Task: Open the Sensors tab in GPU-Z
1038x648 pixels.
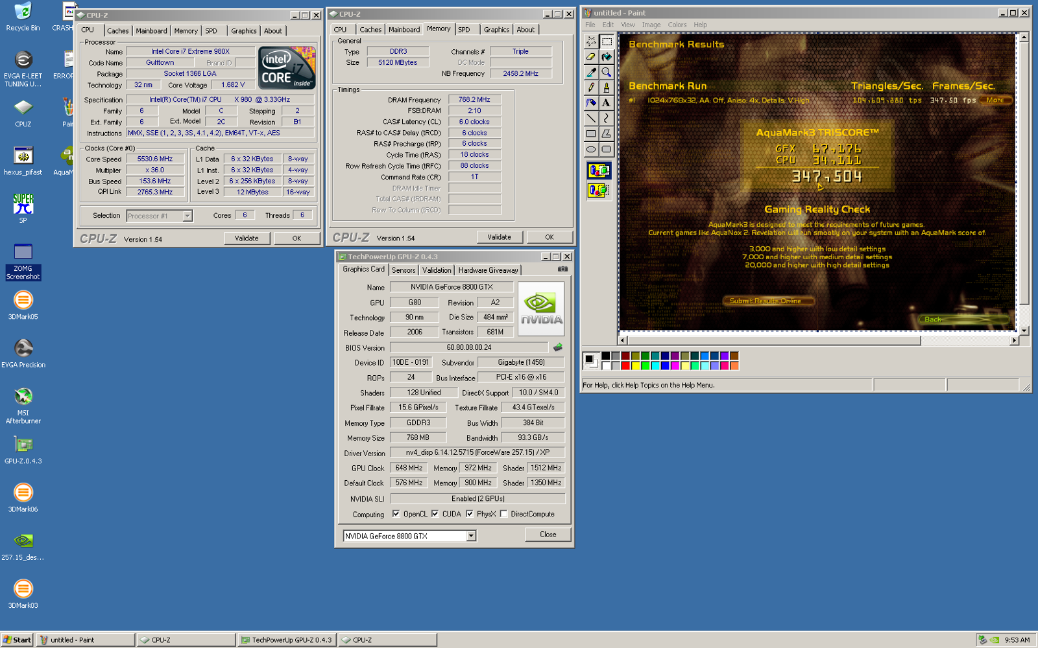Action: click(x=403, y=270)
